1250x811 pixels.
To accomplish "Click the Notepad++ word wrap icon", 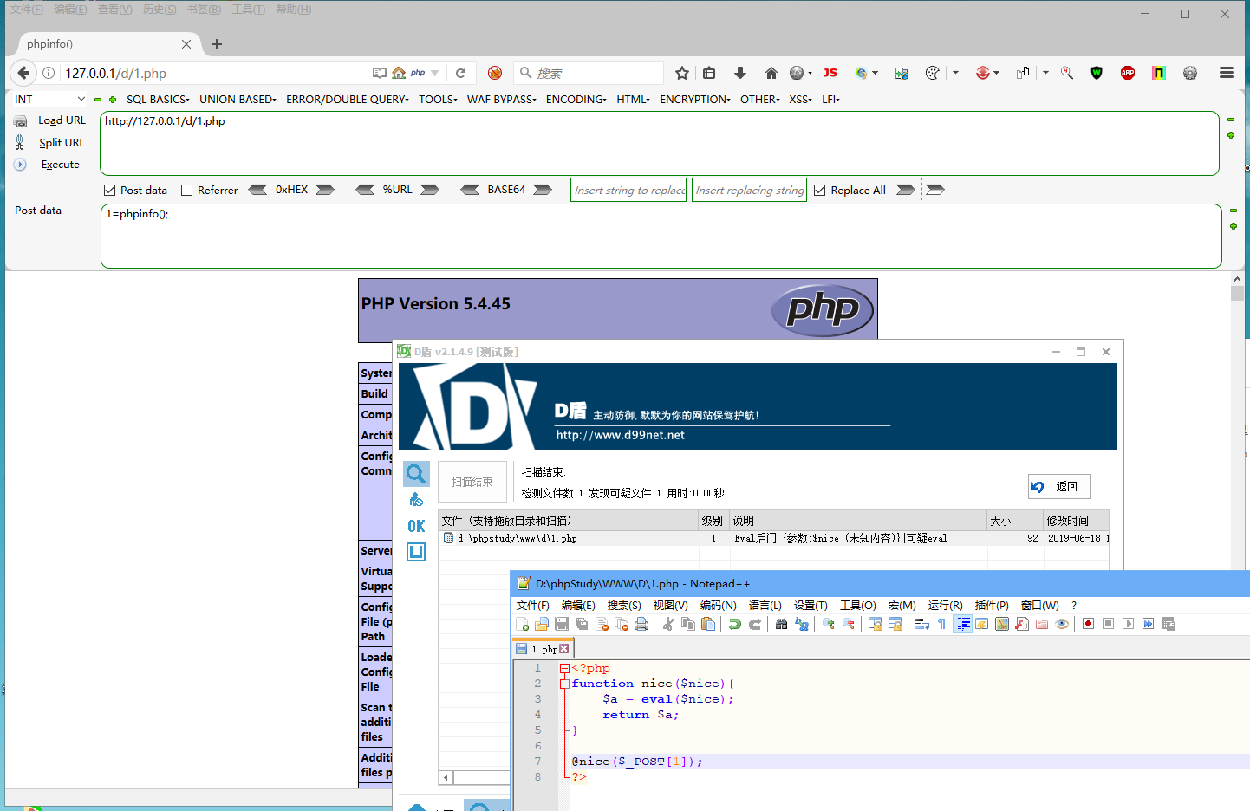I will (x=922, y=624).
